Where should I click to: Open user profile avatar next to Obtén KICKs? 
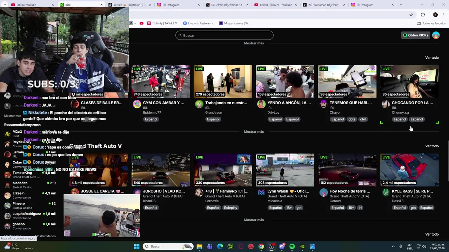[x=436, y=35]
